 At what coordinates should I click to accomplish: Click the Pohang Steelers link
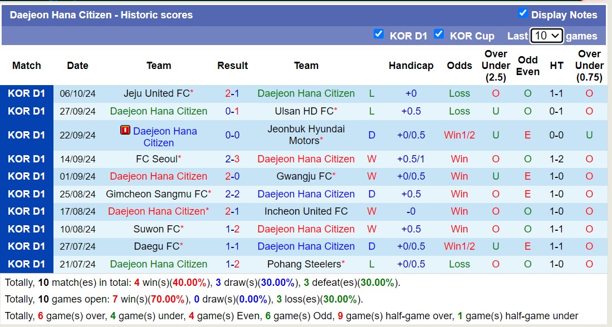pos(305,264)
